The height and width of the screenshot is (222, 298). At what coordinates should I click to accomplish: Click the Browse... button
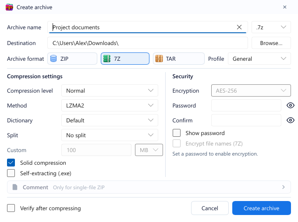[x=271, y=43]
